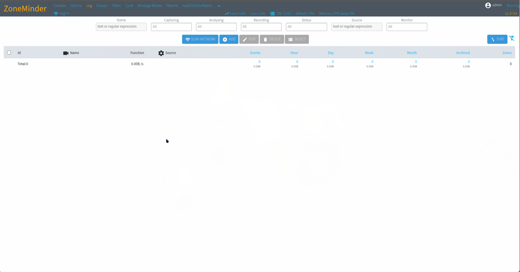Click the Id column header
520x272 pixels.
[x=19, y=53]
